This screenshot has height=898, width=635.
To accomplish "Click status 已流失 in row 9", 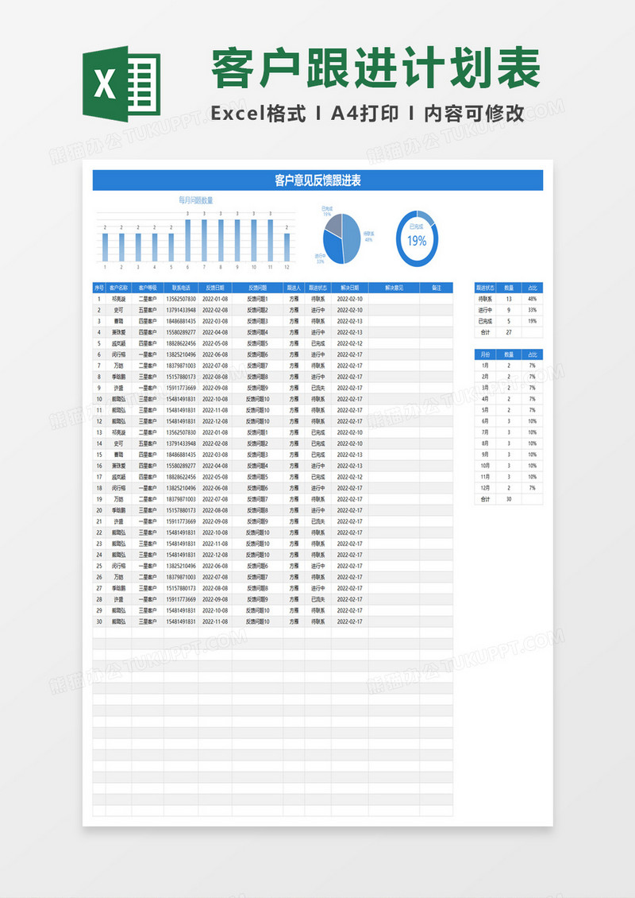I will click(318, 388).
